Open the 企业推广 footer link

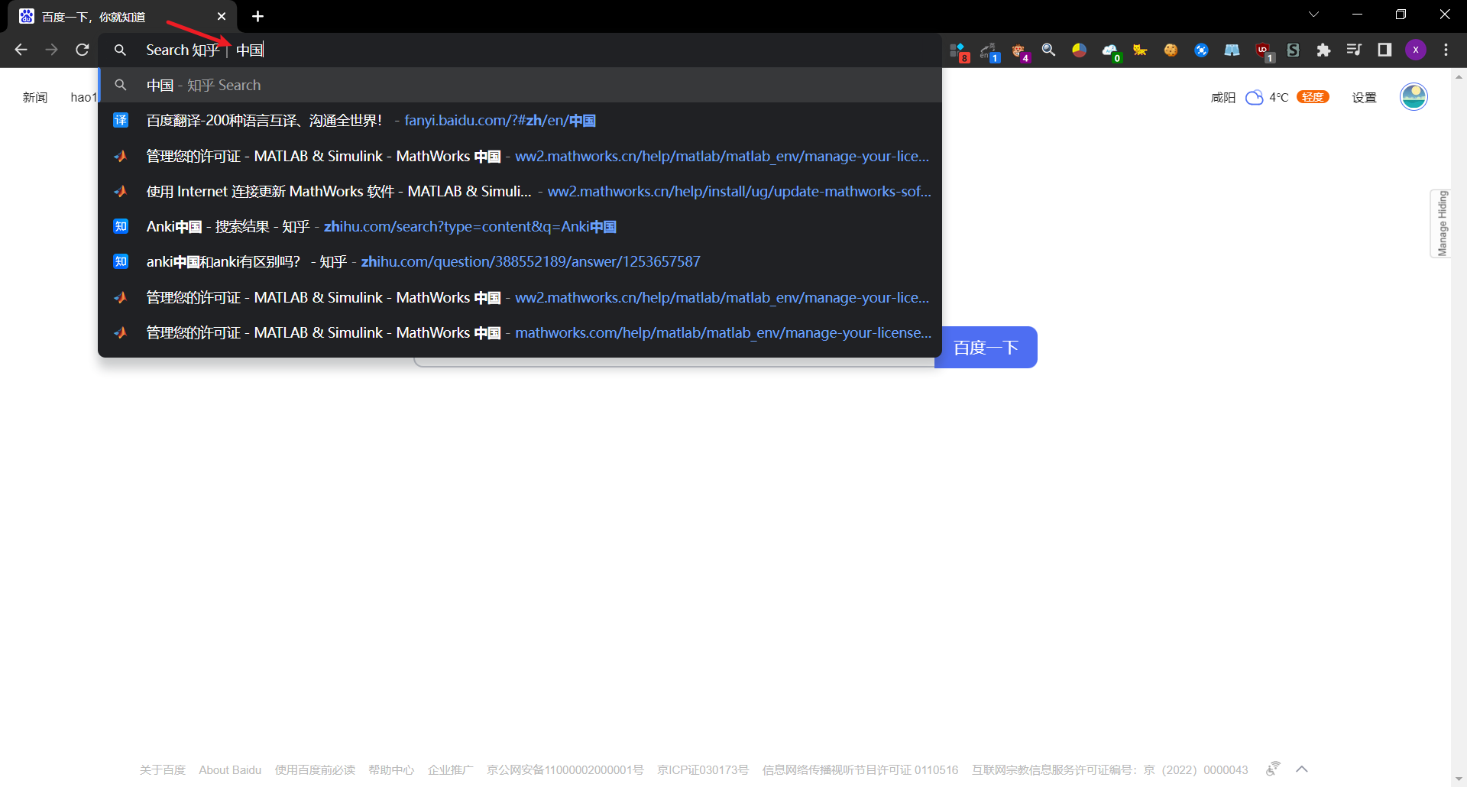pyautogui.click(x=451, y=769)
